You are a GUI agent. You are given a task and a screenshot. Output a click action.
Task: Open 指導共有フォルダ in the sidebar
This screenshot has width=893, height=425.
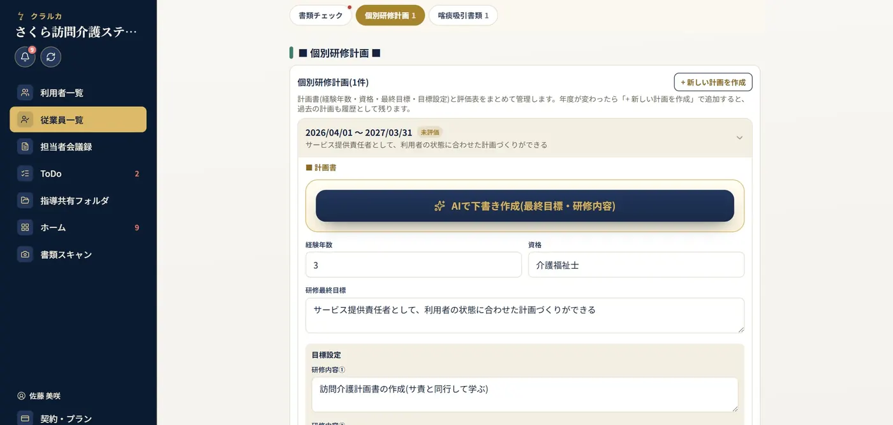pyautogui.click(x=78, y=200)
